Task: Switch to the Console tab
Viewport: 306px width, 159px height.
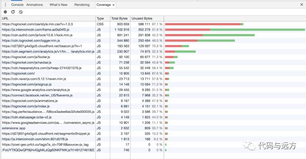Action: (x=17, y=5)
